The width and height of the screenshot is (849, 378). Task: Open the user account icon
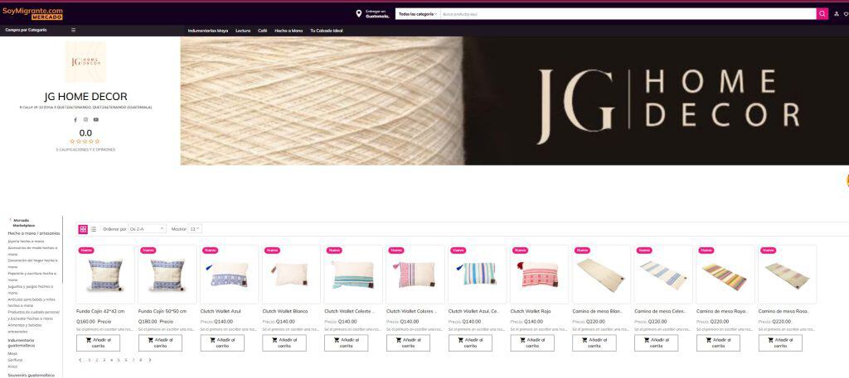(x=837, y=14)
